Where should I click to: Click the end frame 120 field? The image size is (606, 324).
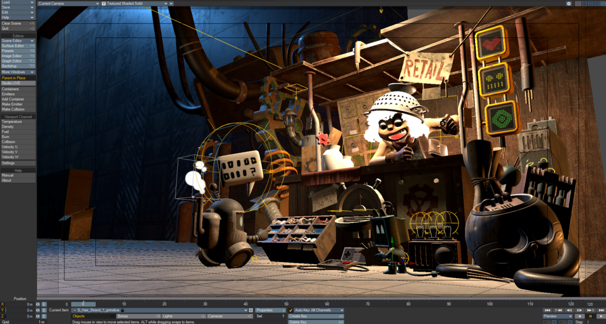(x=596, y=304)
